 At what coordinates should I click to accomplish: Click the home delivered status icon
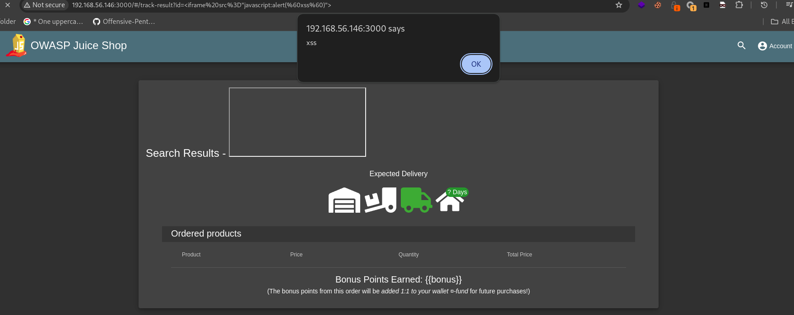tap(450, 202)
